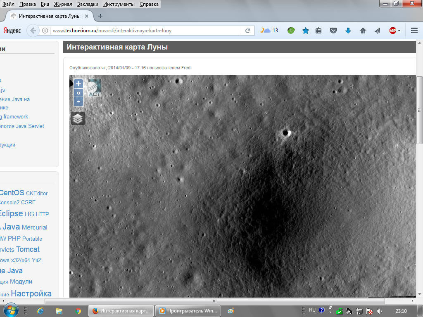Click the Yii2 tag
This screenshot has width=423, height=317.
(36, 260)
